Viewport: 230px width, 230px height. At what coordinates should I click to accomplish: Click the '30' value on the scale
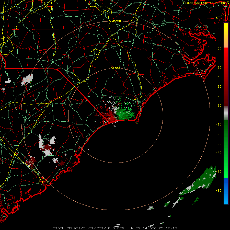tap(220, 87)
